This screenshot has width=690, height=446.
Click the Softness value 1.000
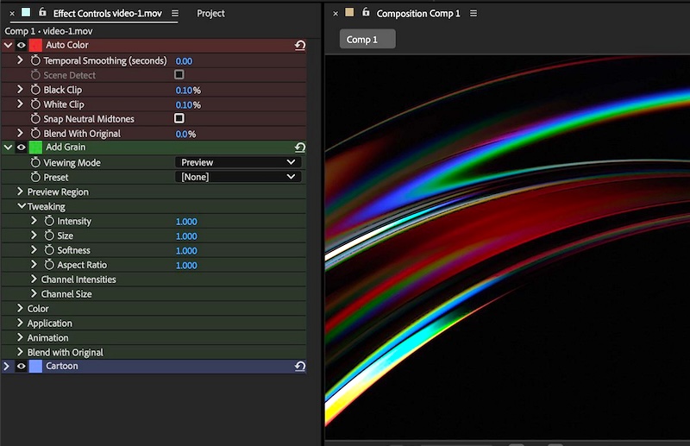coord(186,250)
